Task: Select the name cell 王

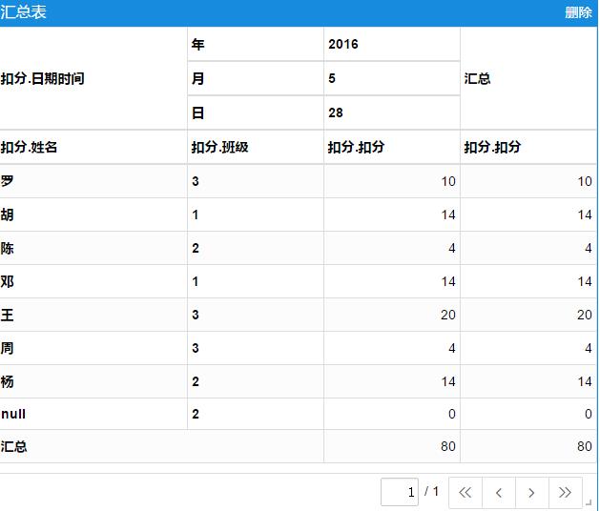Action: [x=93, y=315]
